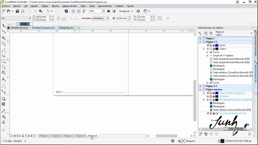Click the Export icon in toolbar

click(x=79, y=11)
